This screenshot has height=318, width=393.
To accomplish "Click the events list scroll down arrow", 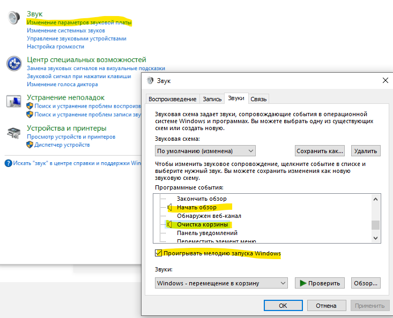I will 375,238.
